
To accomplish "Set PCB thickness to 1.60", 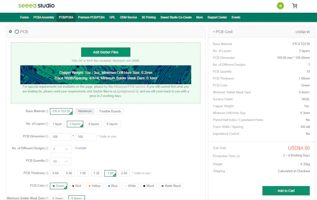I will click(110, 173).
